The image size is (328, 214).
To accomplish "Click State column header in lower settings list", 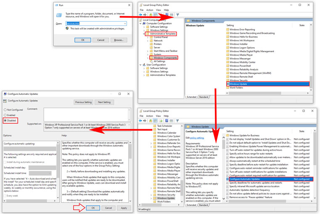I will click(302, 131).
